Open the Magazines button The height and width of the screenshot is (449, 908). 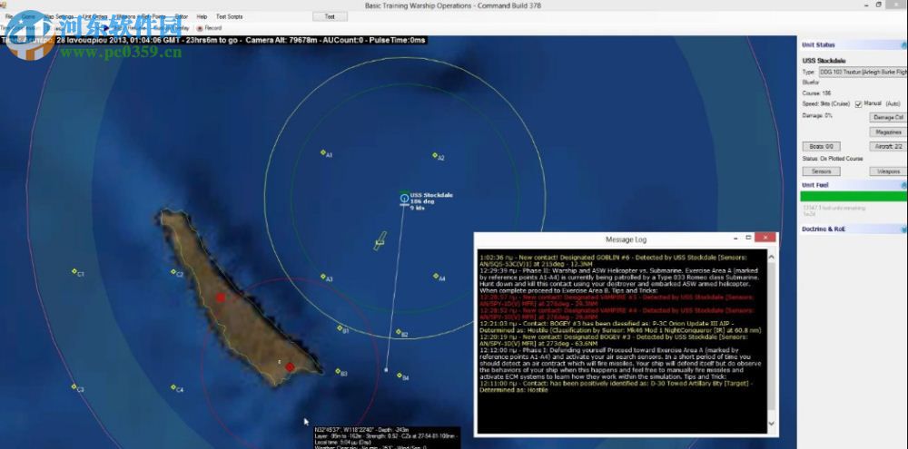[x=888, y=132]
